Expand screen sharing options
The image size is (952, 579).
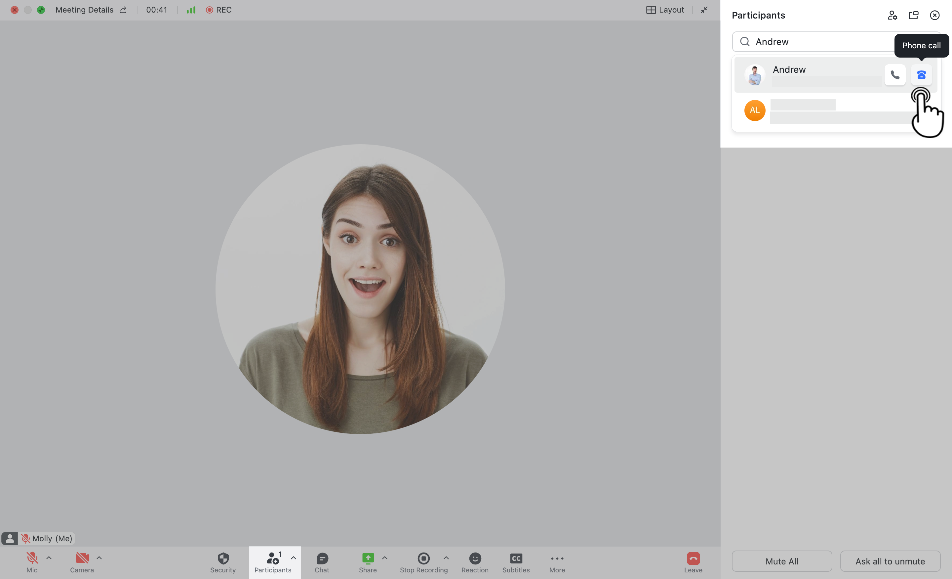click(384, 557)
